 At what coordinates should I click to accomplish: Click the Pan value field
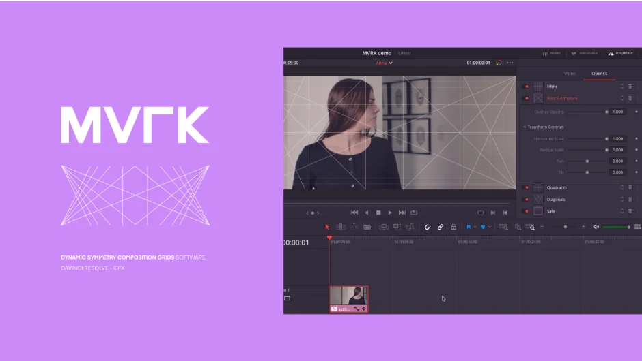point(618,161)
